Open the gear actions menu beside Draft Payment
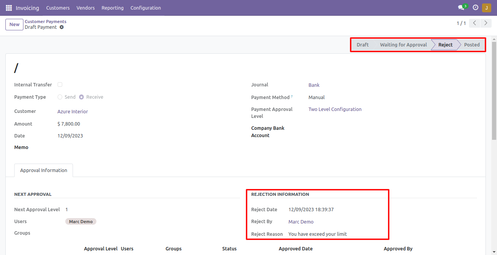Viewport: 497px width, 255px height. point(61,27)
